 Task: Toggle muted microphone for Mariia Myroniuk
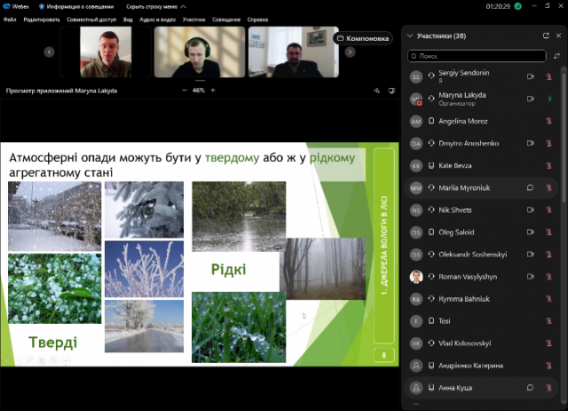[548, 187]
